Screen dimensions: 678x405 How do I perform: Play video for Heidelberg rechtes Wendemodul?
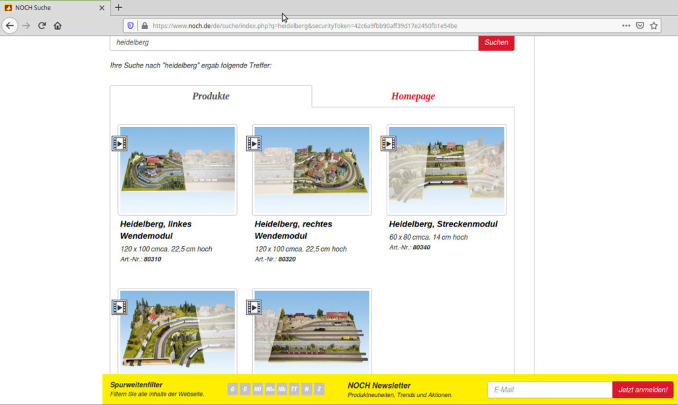tap(254, 144)
